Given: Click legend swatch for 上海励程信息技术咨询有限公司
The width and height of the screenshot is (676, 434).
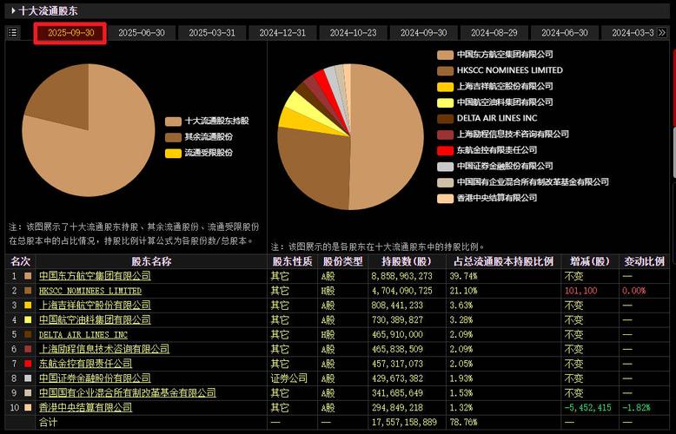Looking at the screenshot, I should (445, 135).
